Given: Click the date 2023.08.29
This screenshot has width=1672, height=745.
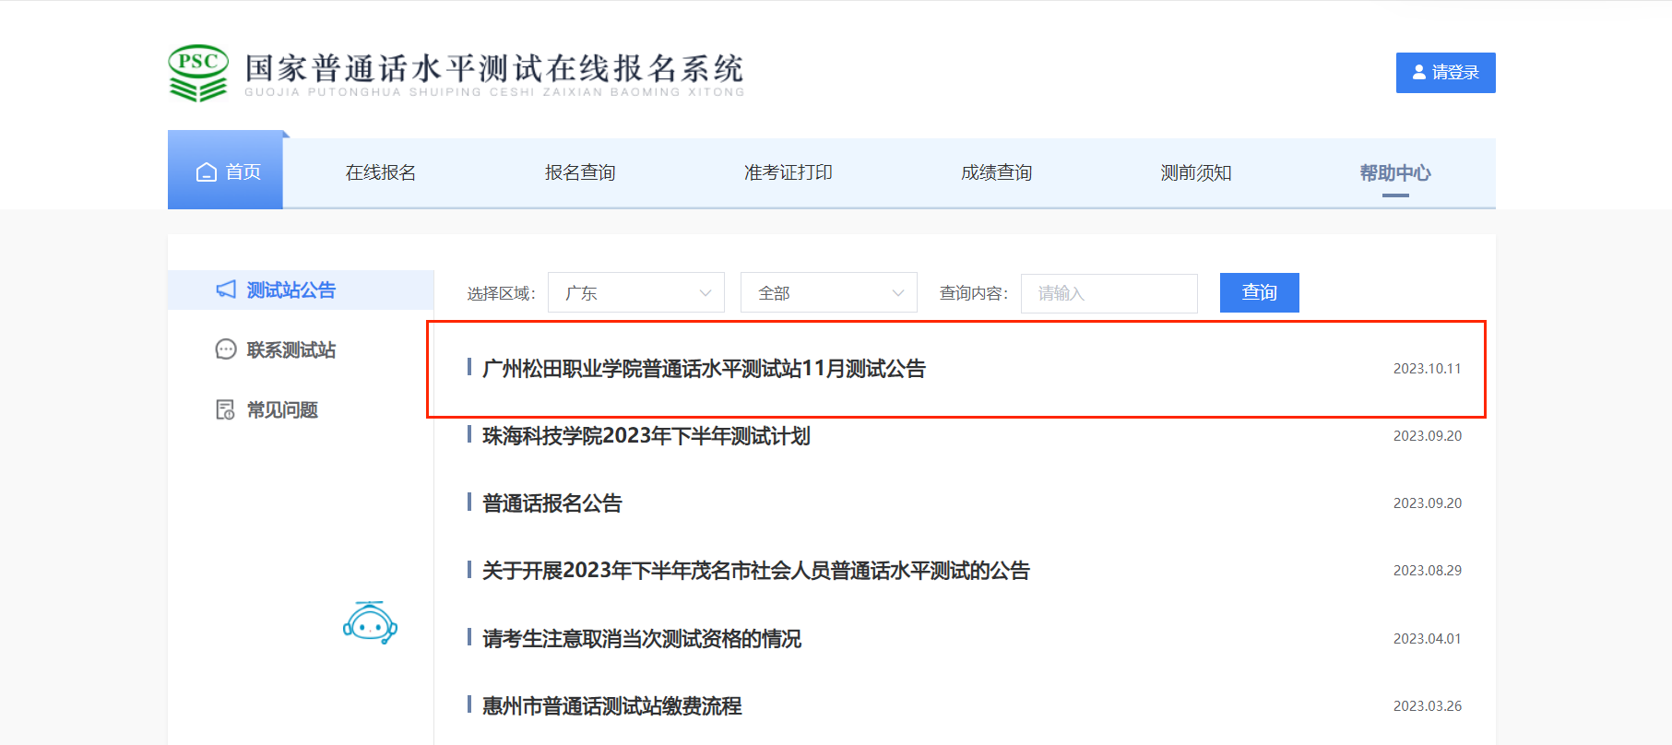Looking at the screenshot, I should tap(1427, 571).
